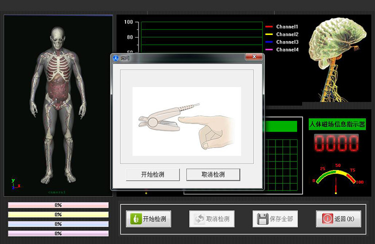Click the yellow Channel2 legend swatch
The width and height of the screenshot is (375, 244).
pos(269,34)
